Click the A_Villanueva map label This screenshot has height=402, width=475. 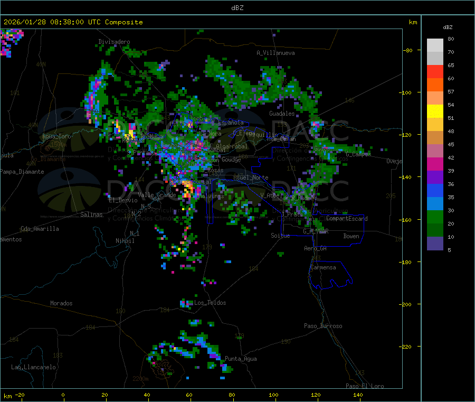(x=275, y=53)
